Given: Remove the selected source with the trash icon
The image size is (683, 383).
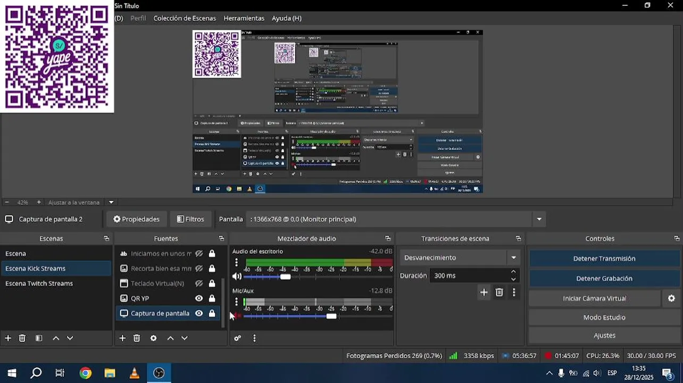Looking at the screenshot, I should (137, 338).
